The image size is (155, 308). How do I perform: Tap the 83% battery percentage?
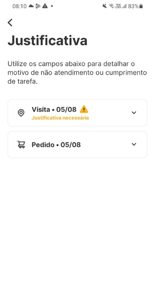[133, 6]
